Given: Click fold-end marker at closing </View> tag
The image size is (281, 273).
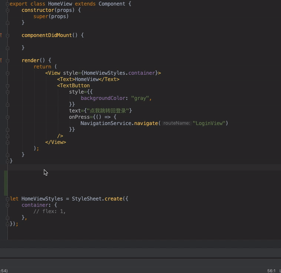Looking at the screenshot, I should [7, 143].
